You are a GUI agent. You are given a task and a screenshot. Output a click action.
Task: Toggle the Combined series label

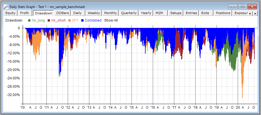[x=93, y=20]
